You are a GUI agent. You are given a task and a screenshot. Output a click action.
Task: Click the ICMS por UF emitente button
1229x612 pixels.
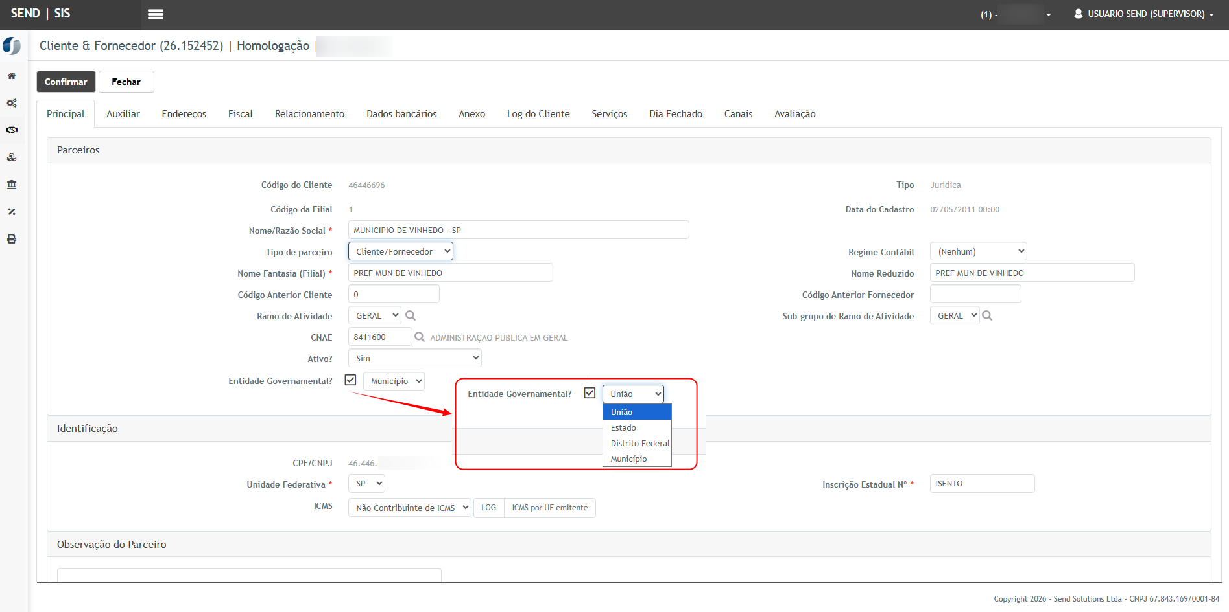point(550,508)
